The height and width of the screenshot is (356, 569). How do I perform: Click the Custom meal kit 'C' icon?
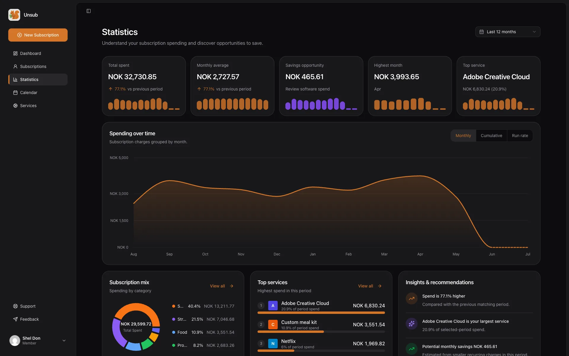point(273,325)
